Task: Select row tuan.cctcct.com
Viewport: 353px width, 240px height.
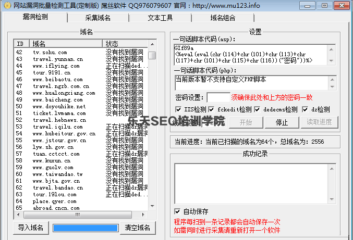Action: click(81, 154)
